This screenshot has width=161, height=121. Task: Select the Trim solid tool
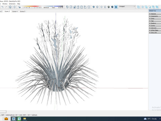click(153, 7)
